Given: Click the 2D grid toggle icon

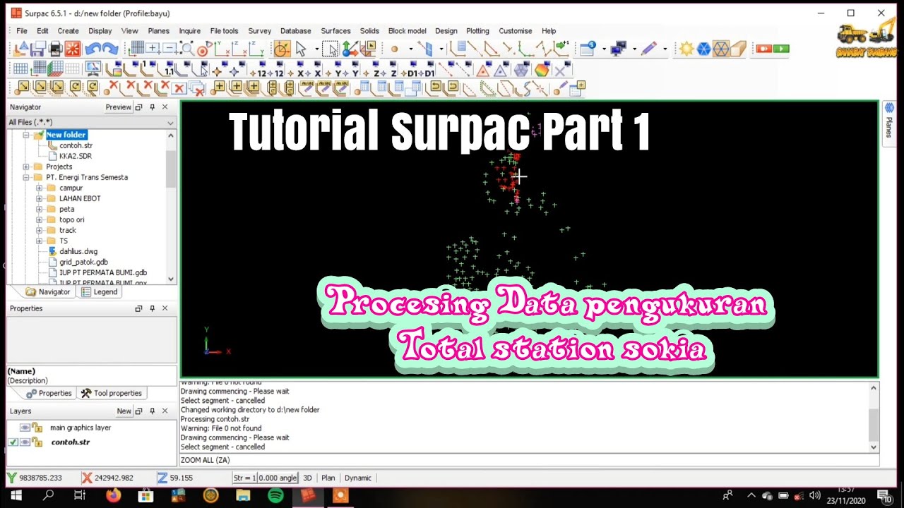Looking at the screenshot, I should (x=20, y=68).
